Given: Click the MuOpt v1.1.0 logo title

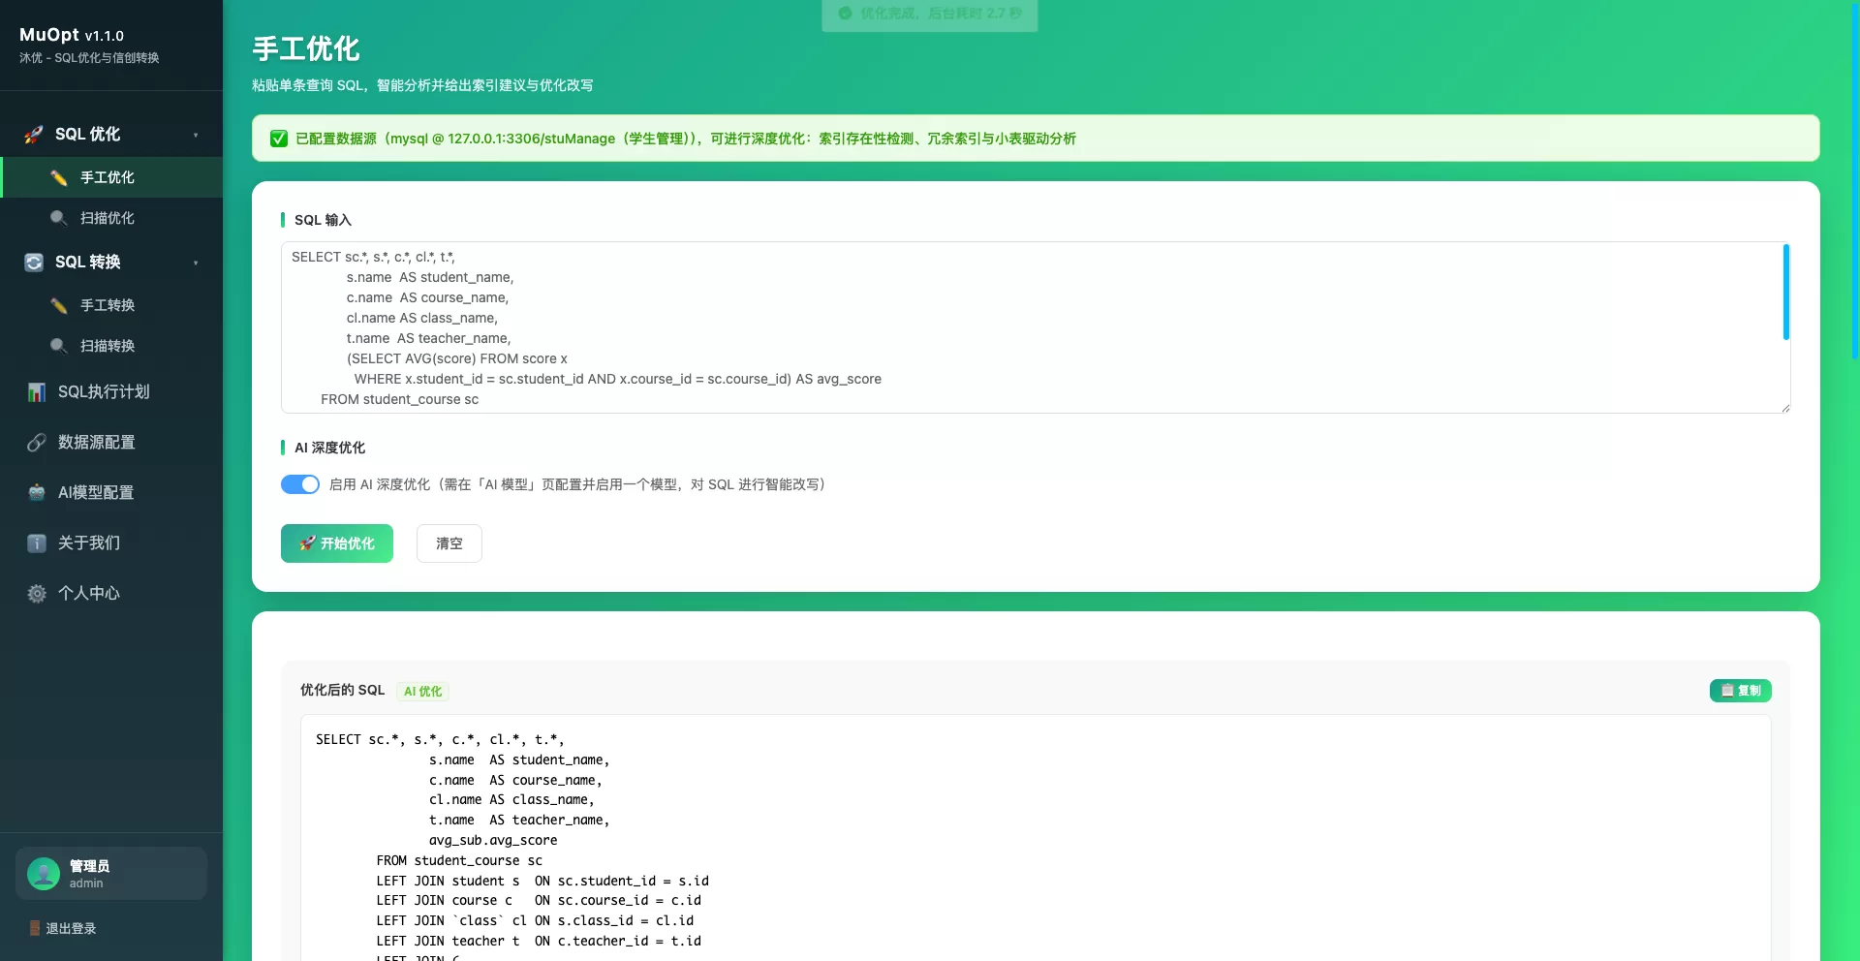Looking at the screenshot, I should pos(72,35).
